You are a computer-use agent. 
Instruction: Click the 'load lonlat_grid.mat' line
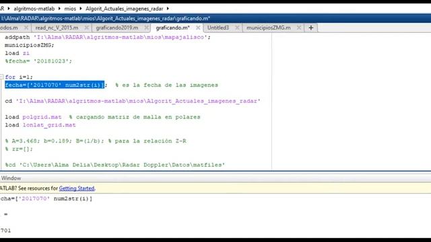click(40, 125)
